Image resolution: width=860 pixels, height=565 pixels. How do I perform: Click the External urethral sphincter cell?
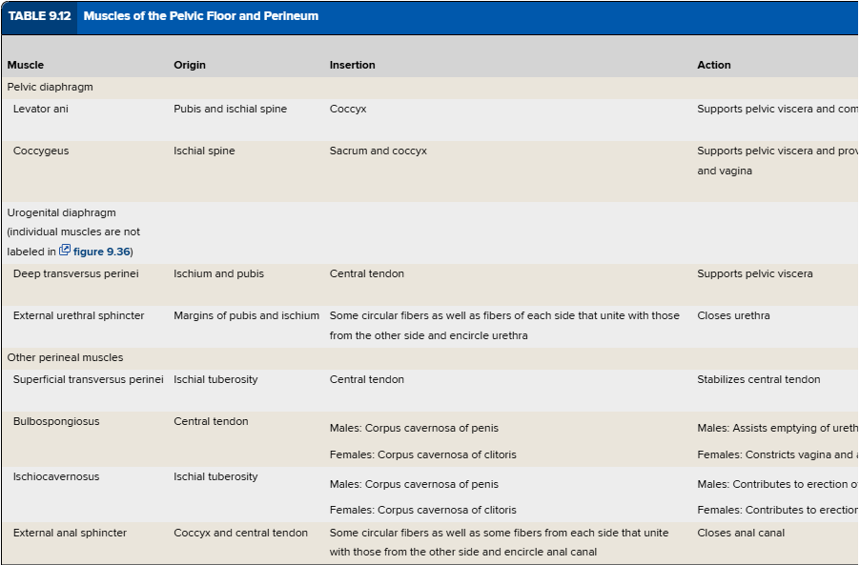coord(79,315)
